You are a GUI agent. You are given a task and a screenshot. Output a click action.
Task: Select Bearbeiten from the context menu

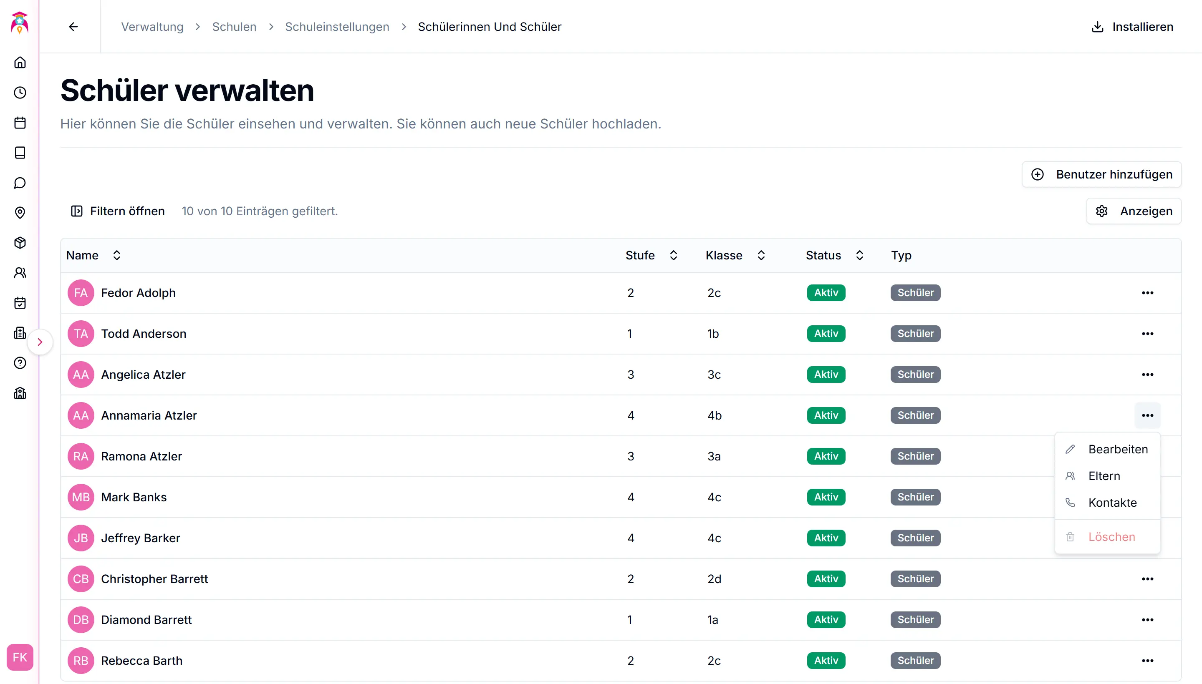pos(1117,449)
